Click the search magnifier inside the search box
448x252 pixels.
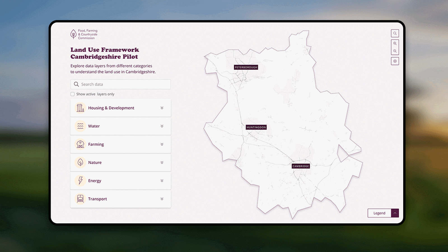click(x=76, y=84)
